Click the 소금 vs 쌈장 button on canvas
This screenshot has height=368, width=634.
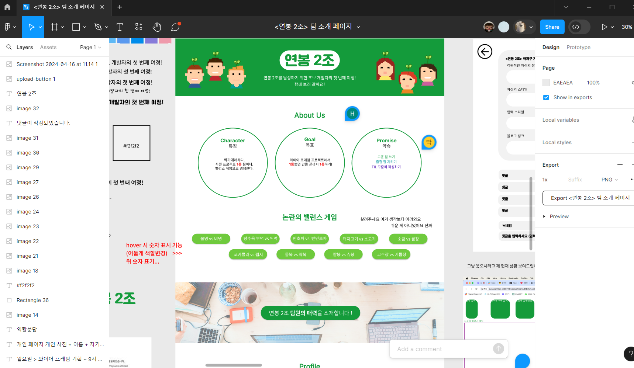(408, 239)
